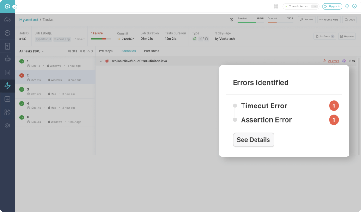The width and height of the screenshot is (361, 212).
Task: Open the user profile icon
Action: (355, 6)
